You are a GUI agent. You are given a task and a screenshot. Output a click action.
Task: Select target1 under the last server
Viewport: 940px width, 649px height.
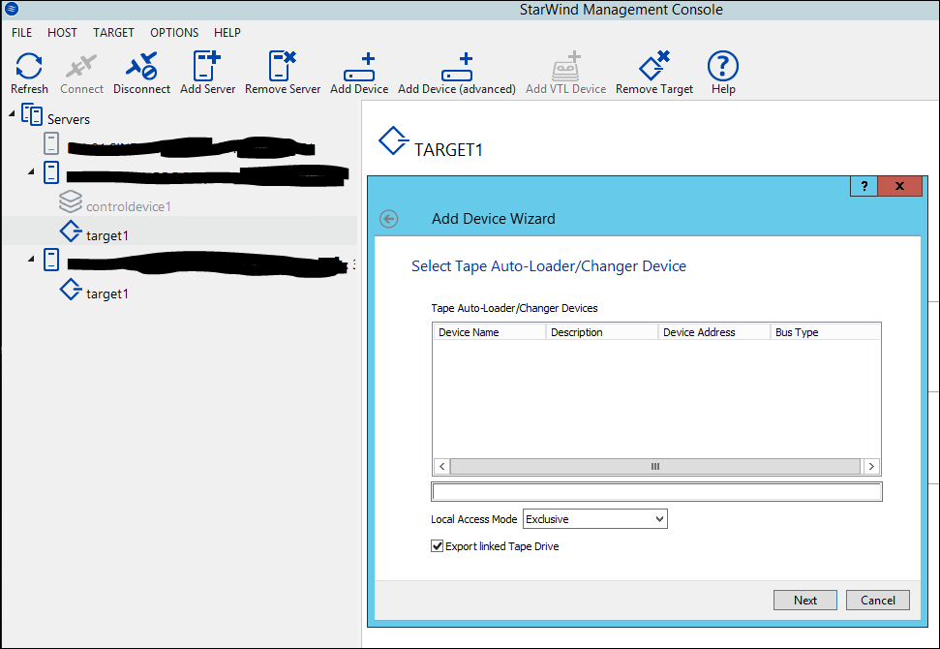coord(107,294)
